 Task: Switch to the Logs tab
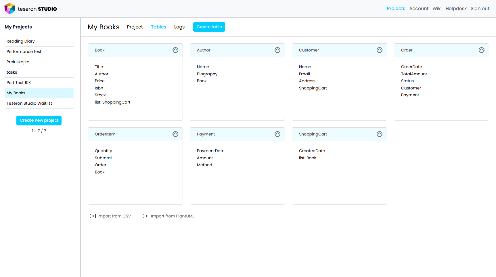pos(179,27)
